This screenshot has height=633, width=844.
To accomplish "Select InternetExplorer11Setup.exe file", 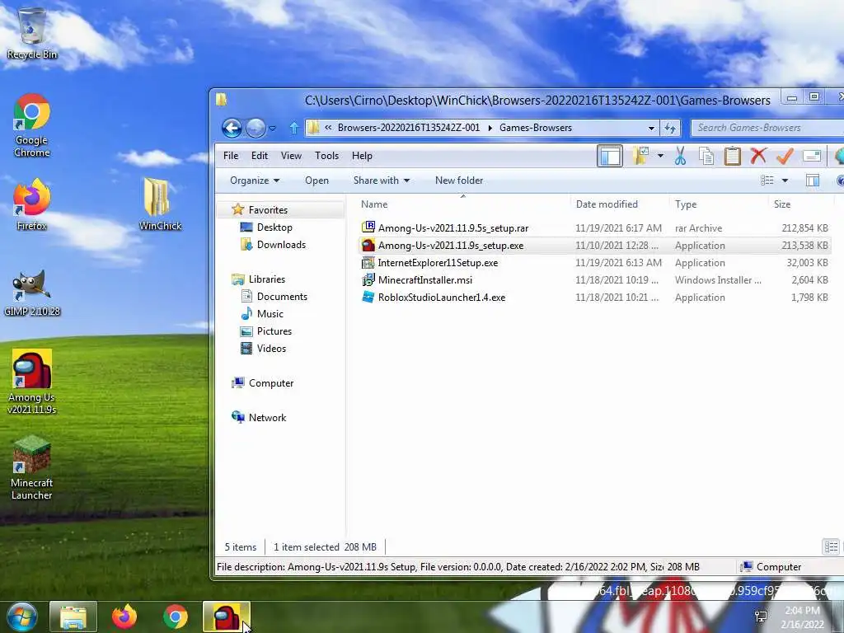I will 595,263.
